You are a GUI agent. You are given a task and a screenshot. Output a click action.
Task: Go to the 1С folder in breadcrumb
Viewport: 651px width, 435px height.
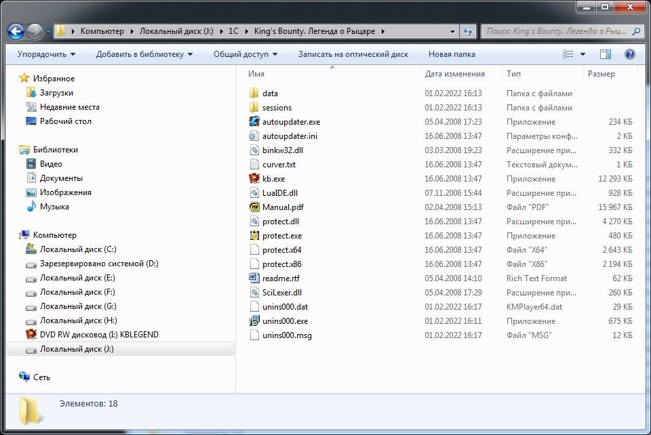pyautogui.click(x=235, y=30)
